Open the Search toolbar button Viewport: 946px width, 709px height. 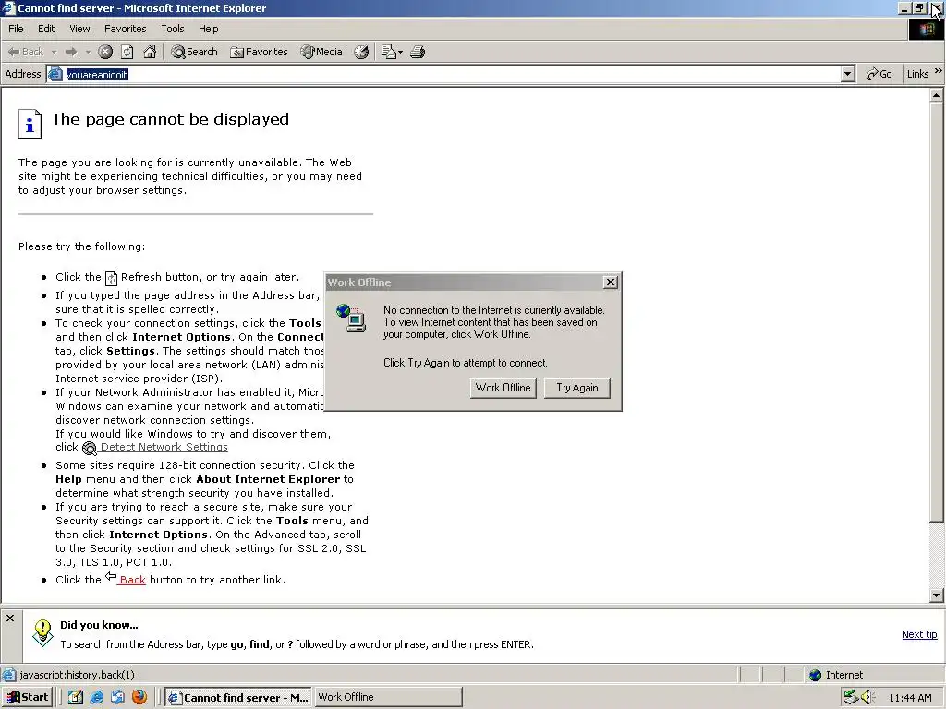[x=194, y=52]
